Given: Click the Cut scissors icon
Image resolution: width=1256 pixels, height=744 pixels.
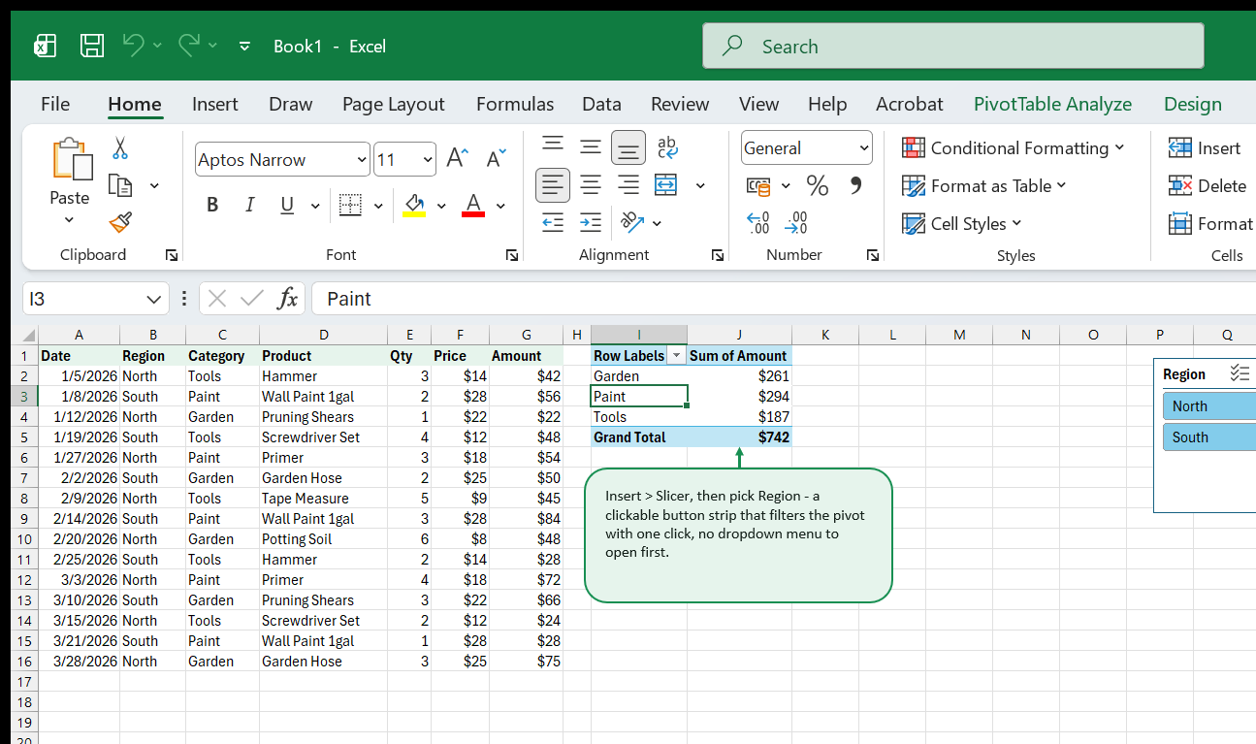Looking at the screenshot, I should [120, 148].
